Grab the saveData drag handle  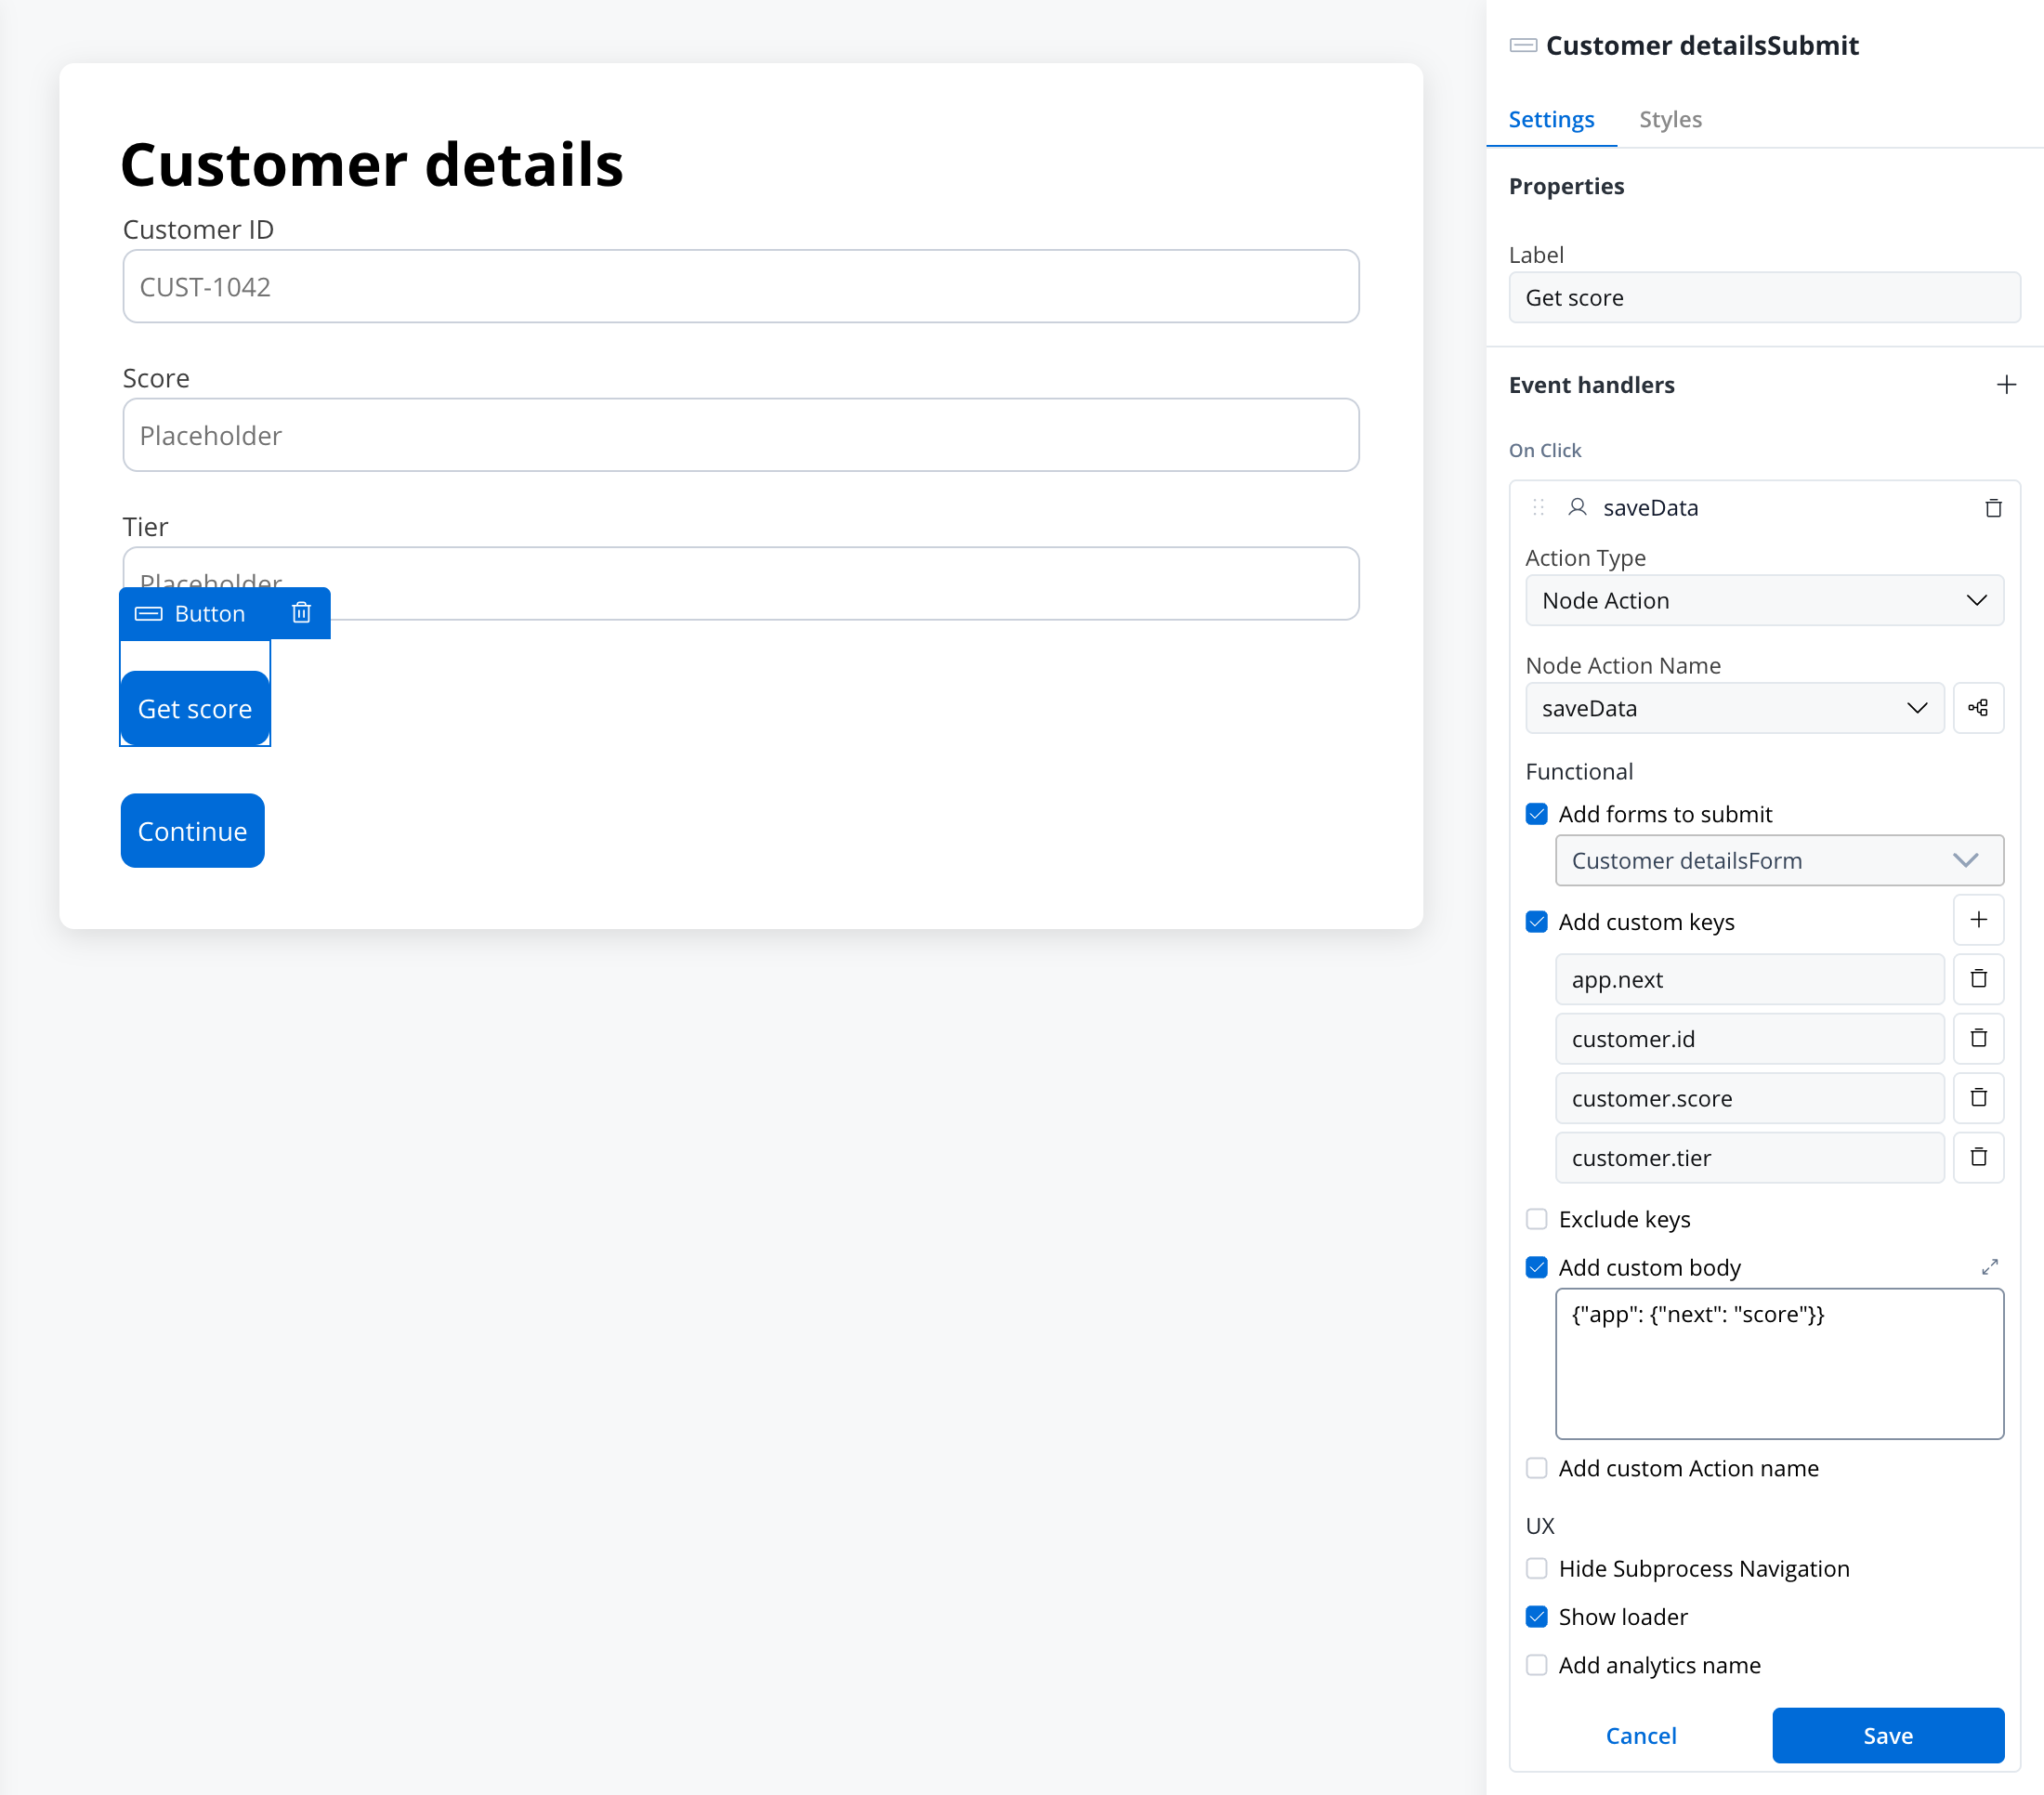pos(1538,508)
